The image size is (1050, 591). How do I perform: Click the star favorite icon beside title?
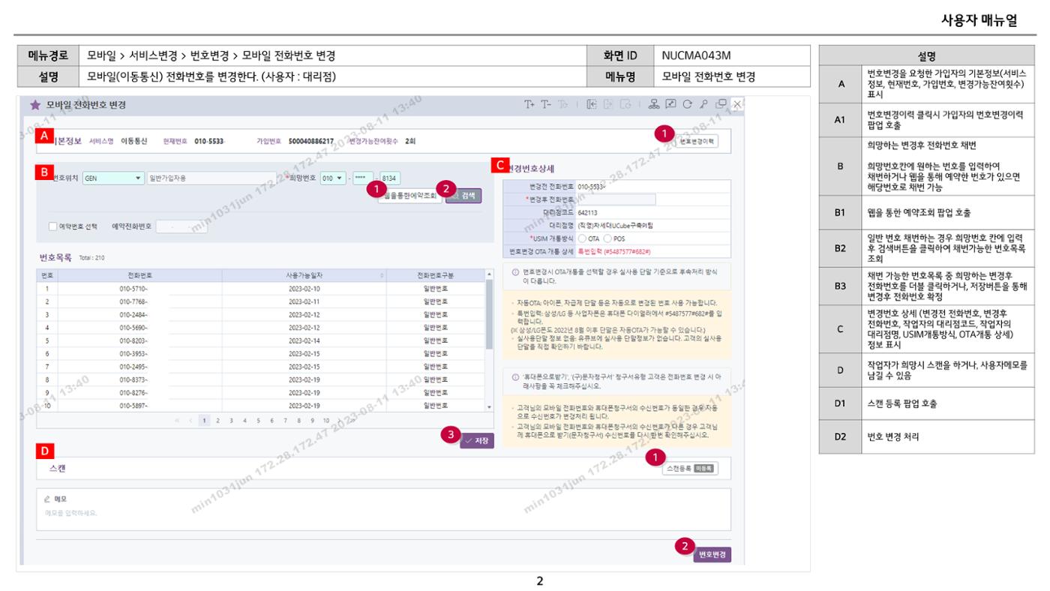point(35,105)
